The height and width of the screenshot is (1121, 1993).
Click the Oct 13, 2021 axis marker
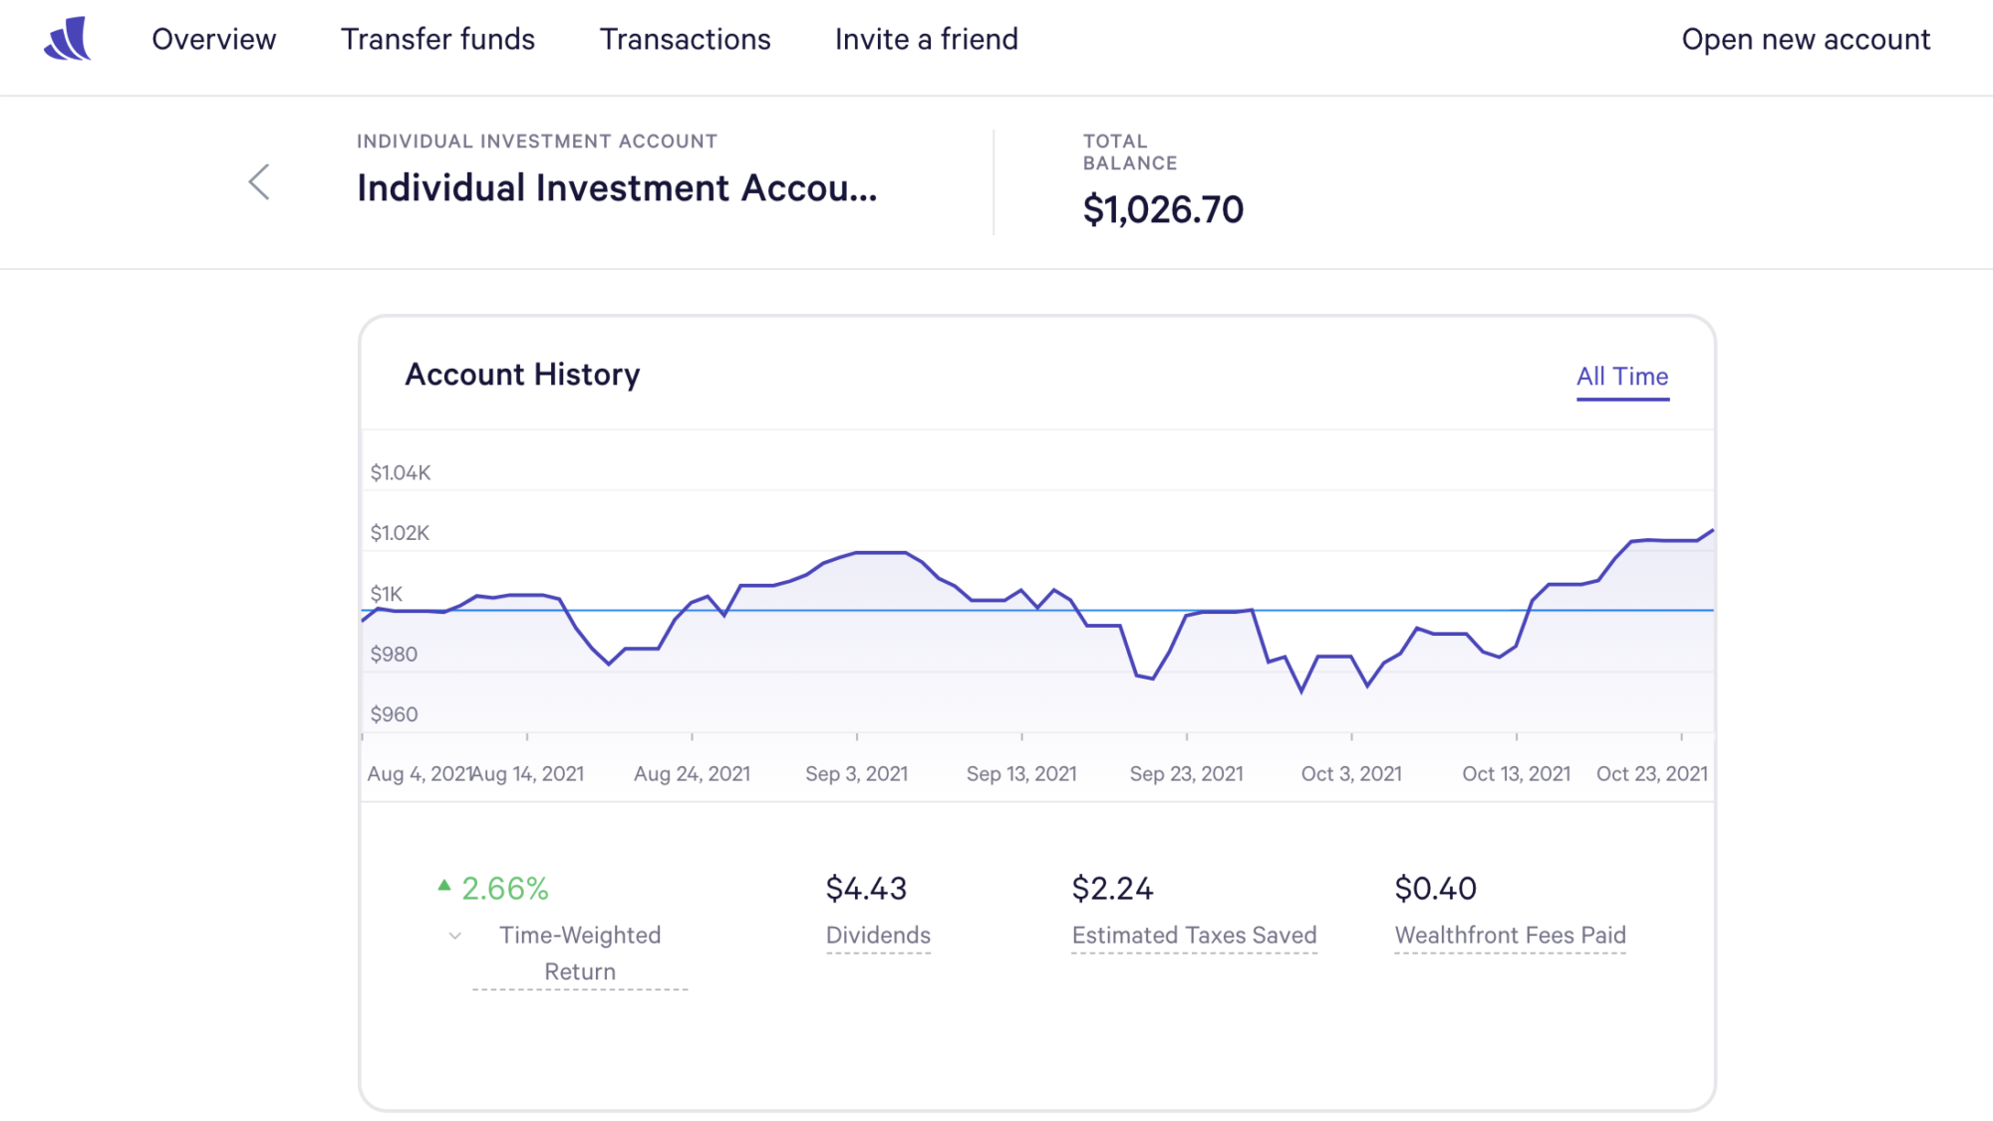click(1516, 773)
